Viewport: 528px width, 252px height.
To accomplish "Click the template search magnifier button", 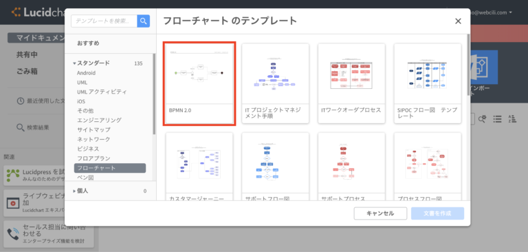I will 144,21.
